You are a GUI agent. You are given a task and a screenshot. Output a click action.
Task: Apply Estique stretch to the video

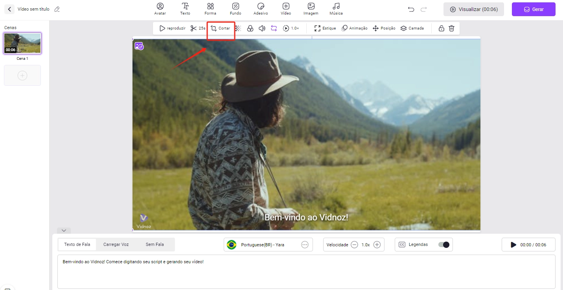tap(325, 28)
